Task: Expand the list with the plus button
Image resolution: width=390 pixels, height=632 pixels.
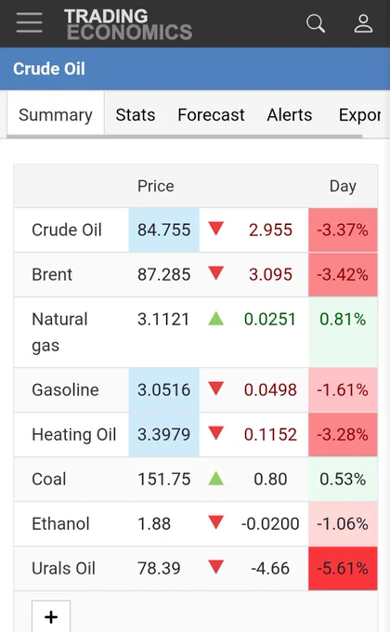Action: click(x=51, y=616)
